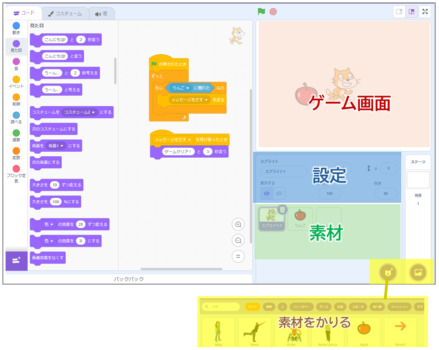Select the 見た目 blocks category
439x350 pixels.
(16, 46)
